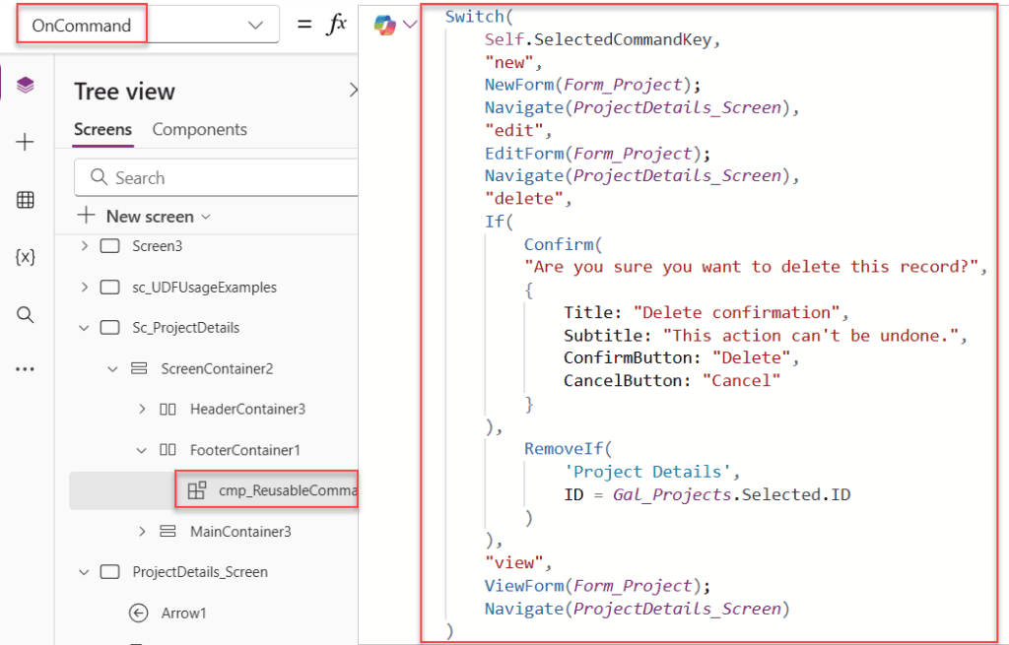Click the MainContainer3 container icon
Viewport: 1009px width, 645px height.
(x=168, y=531)
